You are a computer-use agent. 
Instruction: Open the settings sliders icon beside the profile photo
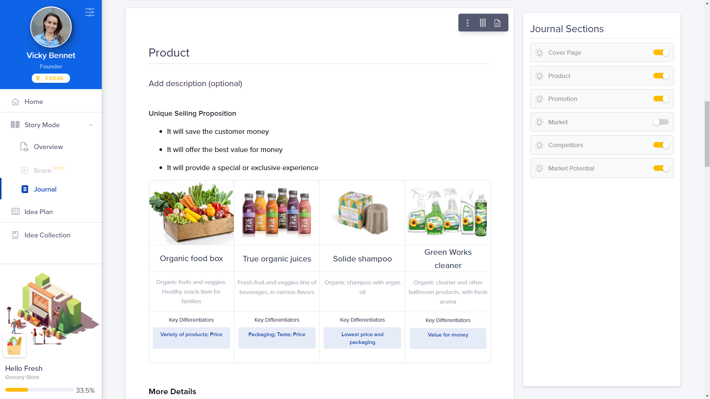[x=90, y=12]
